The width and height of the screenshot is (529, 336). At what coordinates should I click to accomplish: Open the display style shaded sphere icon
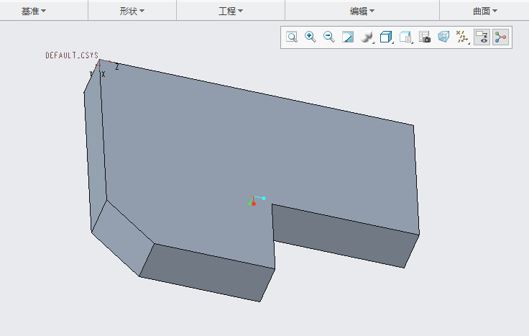(367, 37)
